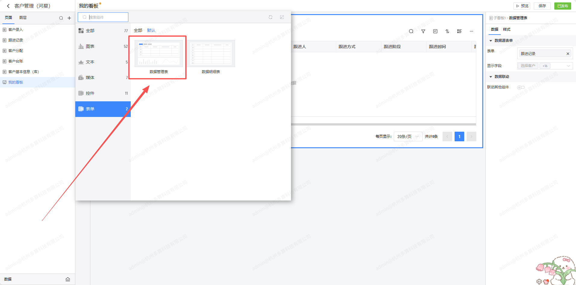Click the search icon in page panel
This screenshot has height=285, width=576.
click(x=61, y=18)
